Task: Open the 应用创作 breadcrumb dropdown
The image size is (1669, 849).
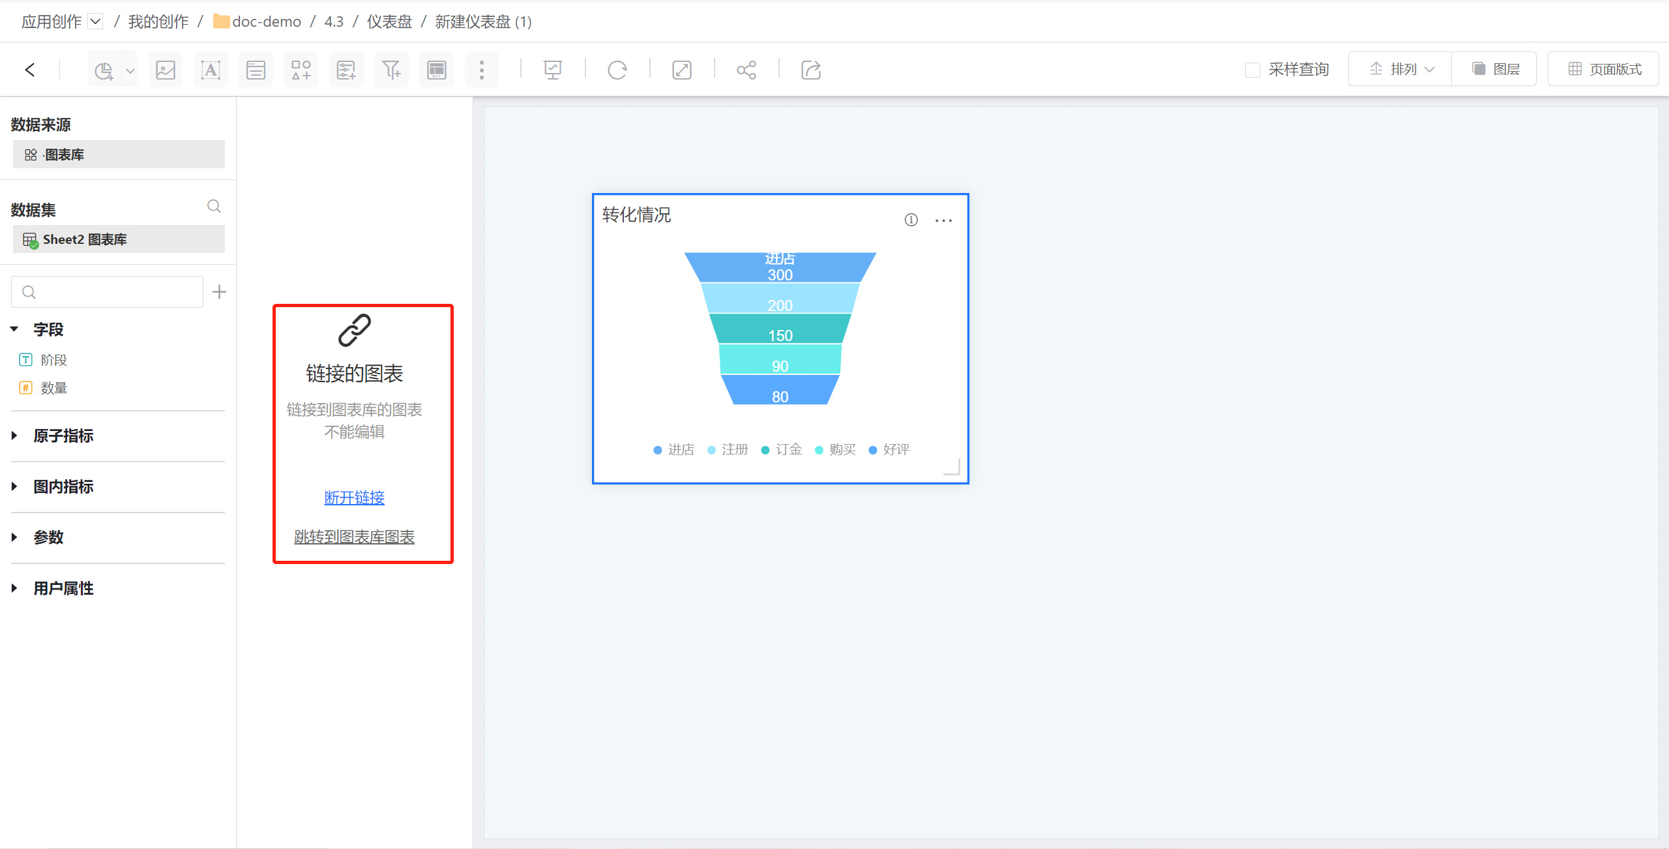Action: [x=96, y=22]
